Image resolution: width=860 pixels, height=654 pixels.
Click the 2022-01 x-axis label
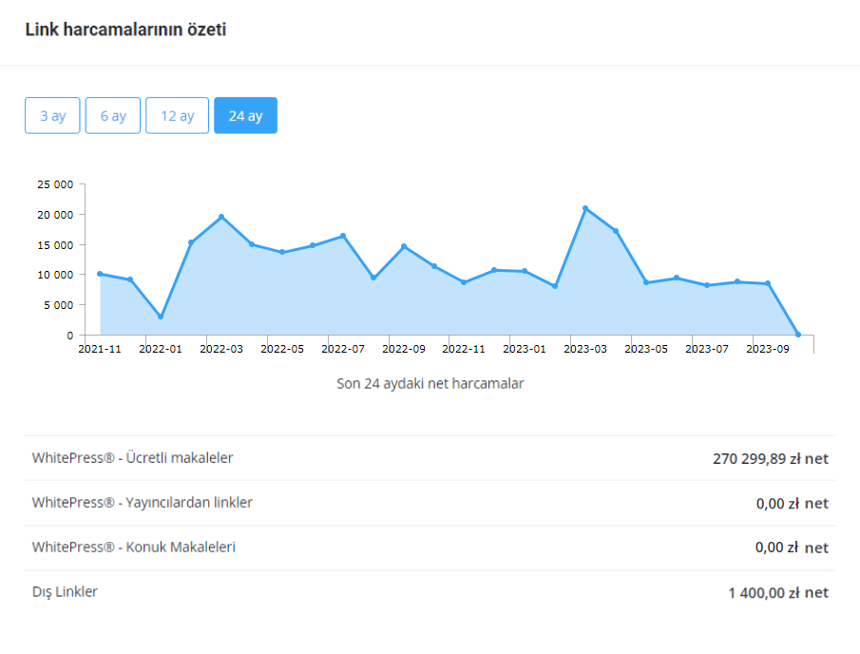point(161,349)
